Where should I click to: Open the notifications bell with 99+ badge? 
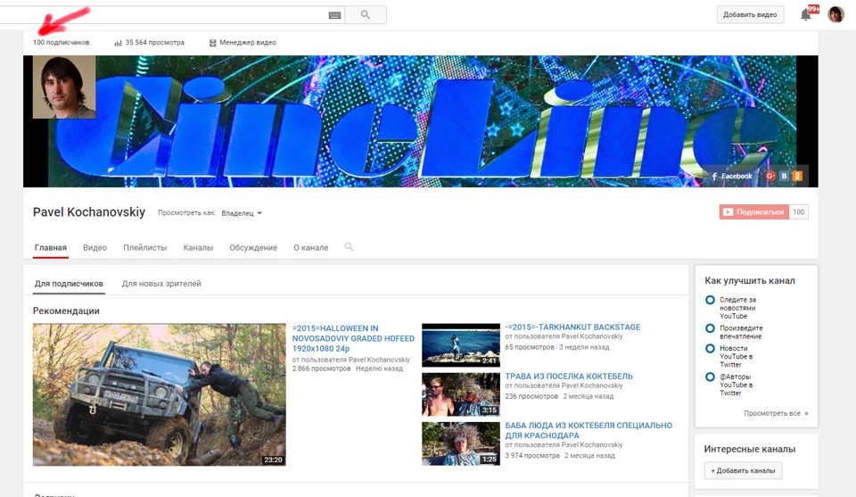pos(806,15)
